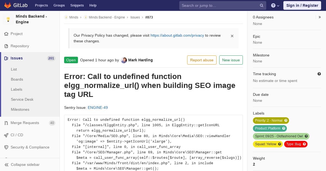Open the Projects menu in navbar
The image size is (326, 171).
coord(42,5)
